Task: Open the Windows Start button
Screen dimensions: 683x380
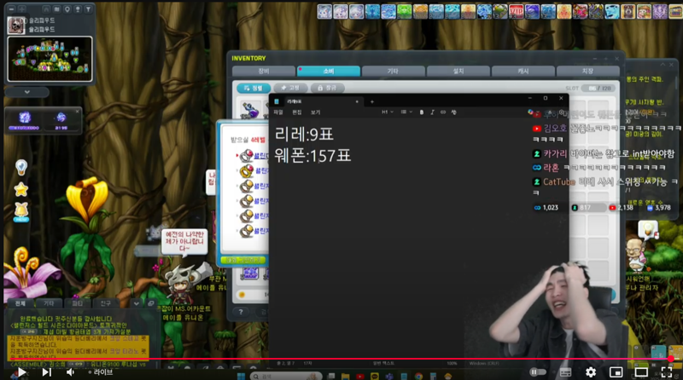Action: 241,376
